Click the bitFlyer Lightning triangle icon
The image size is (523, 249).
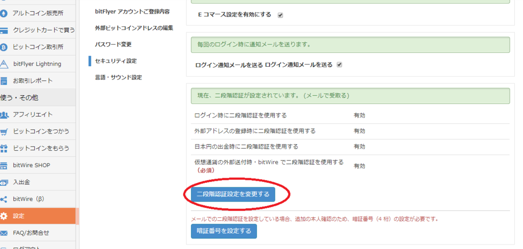[x=4, y=64]
